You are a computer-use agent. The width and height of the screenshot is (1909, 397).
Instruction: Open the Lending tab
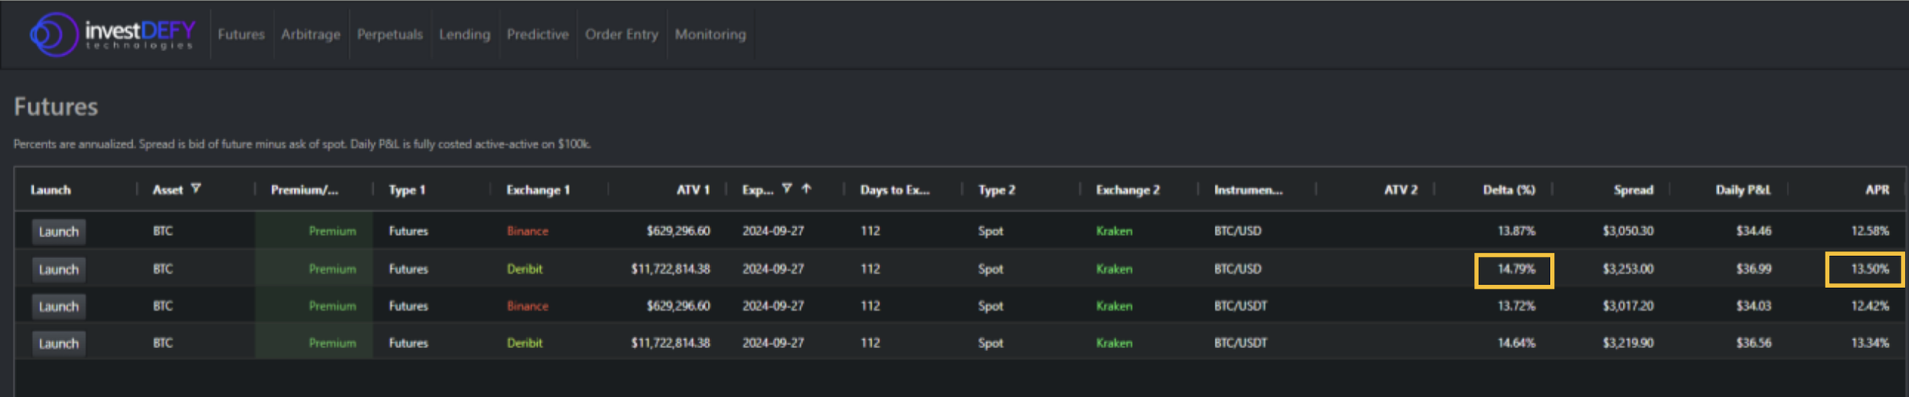[x=464, y=34]
